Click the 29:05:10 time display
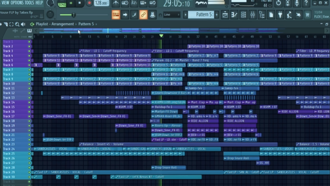This screenshot has width=330, height=186. pos(176,3)
